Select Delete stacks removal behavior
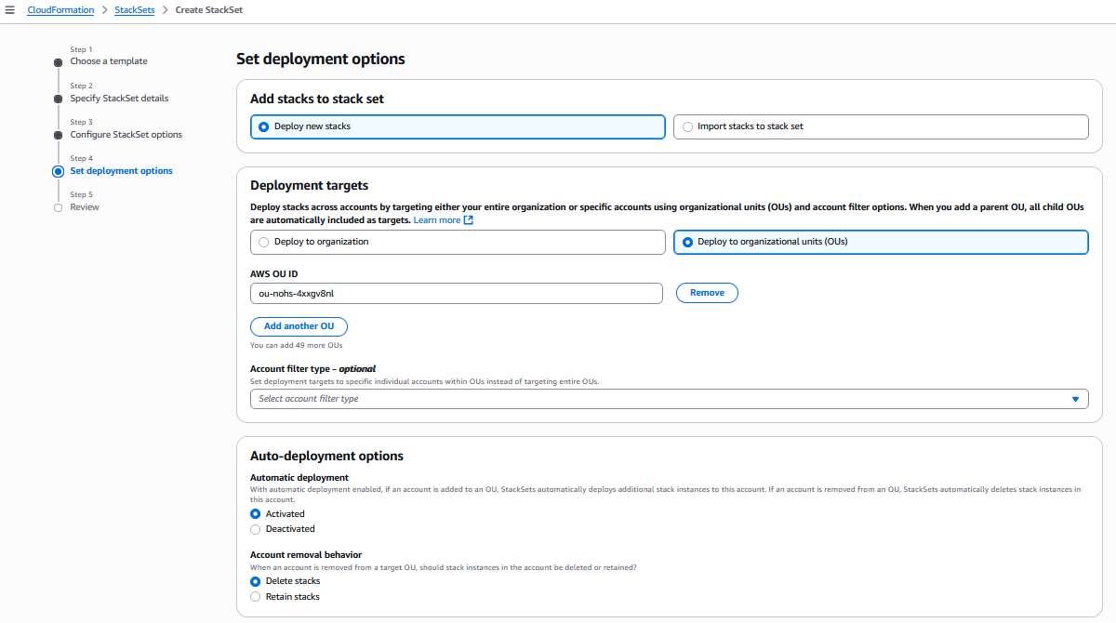Viewport: 1116px width, 623px height. pyautogui.click(x=255, y=580)
